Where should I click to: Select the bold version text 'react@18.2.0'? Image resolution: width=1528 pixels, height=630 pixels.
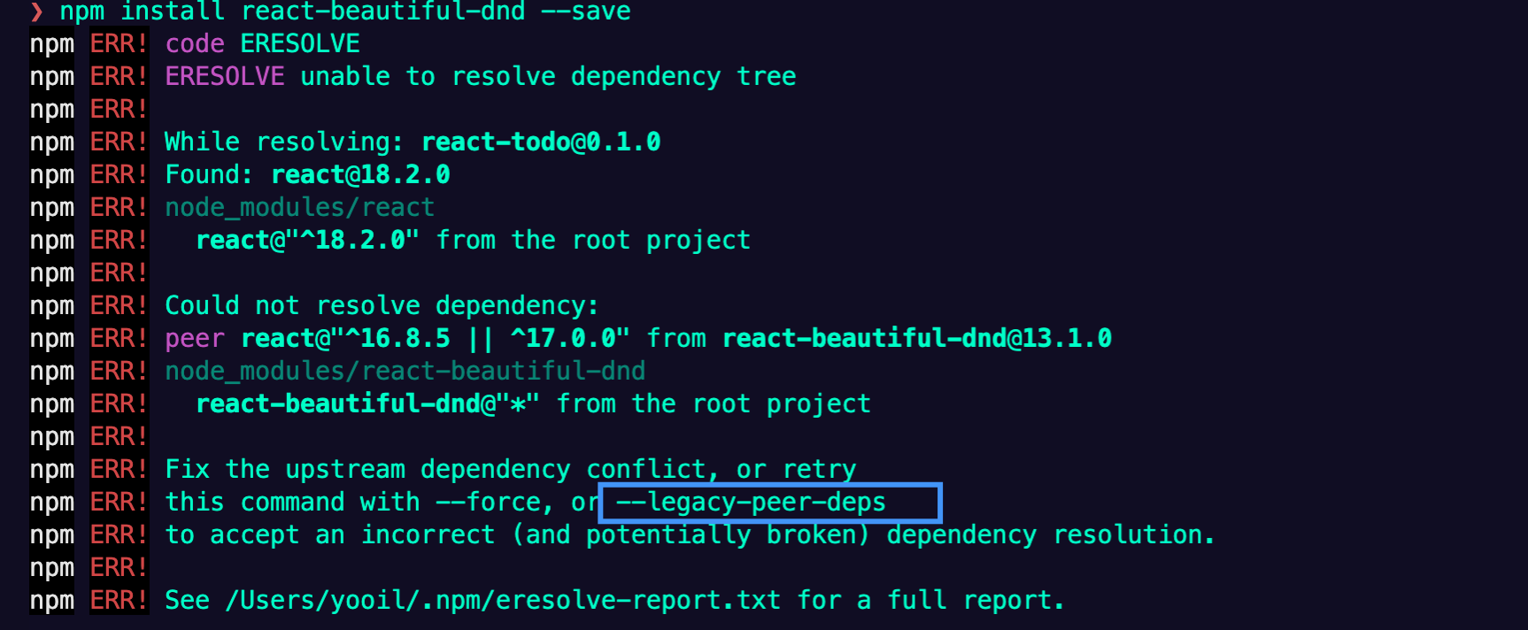pos(360,174)
